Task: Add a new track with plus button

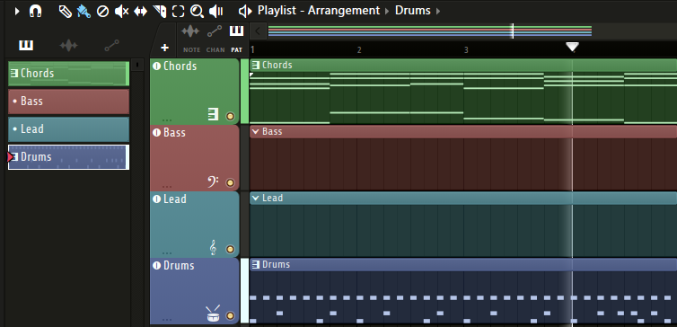Action: 164,48
